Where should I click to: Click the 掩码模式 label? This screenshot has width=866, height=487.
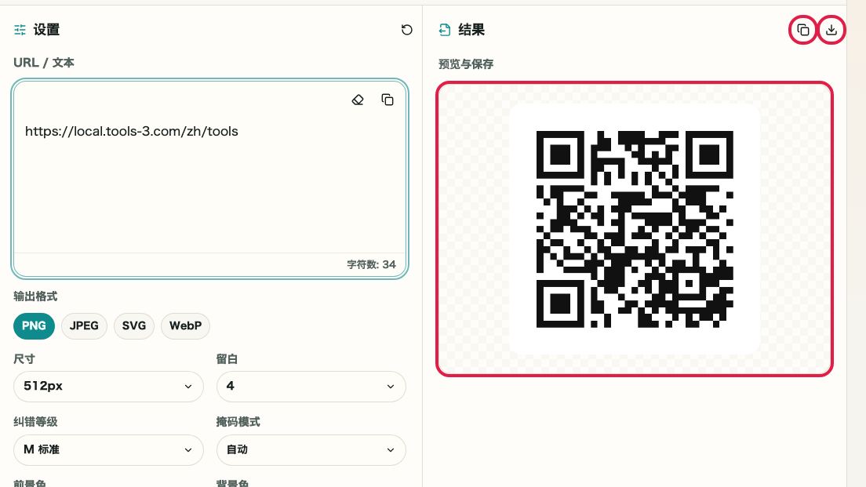pos(238,422)
